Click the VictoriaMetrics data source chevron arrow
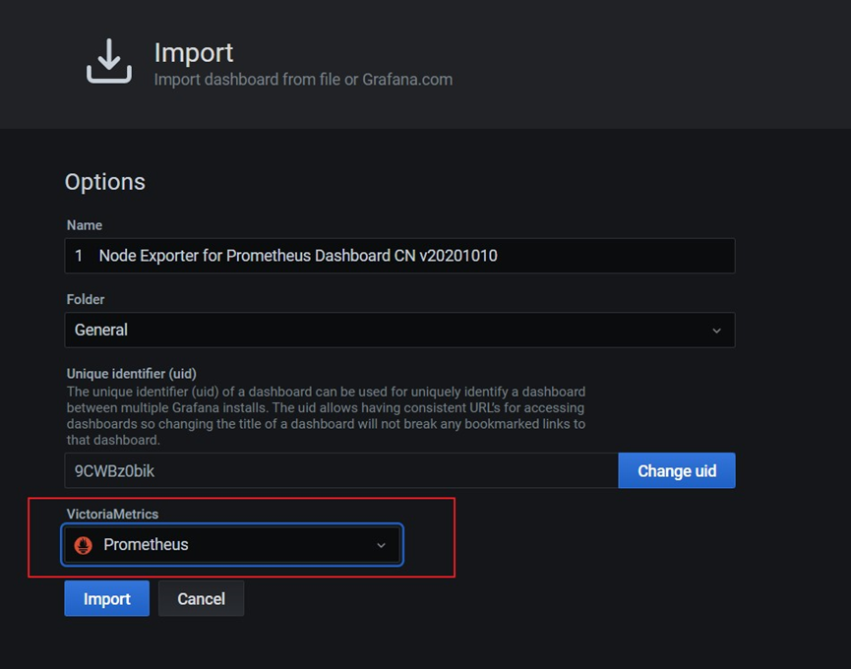The width and height of the screenshot is (851, 669). point(382,545)
